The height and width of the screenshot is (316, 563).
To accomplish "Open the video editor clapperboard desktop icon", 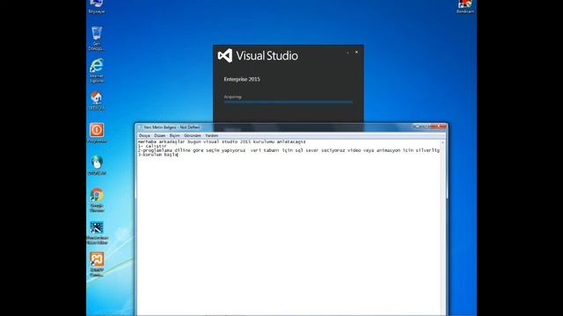I will 97,232.
